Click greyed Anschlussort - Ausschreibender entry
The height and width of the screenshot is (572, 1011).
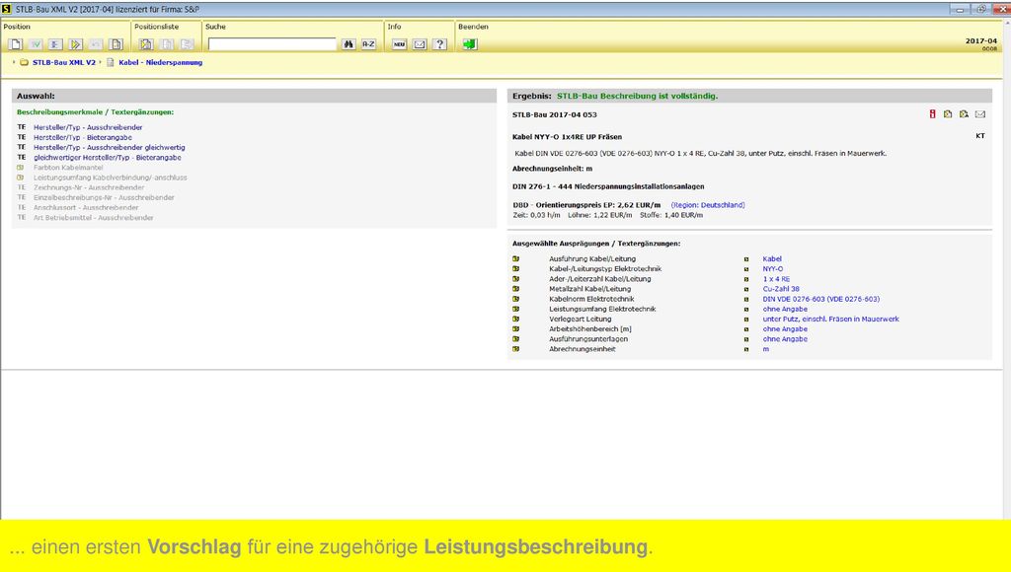click(86, 207)
